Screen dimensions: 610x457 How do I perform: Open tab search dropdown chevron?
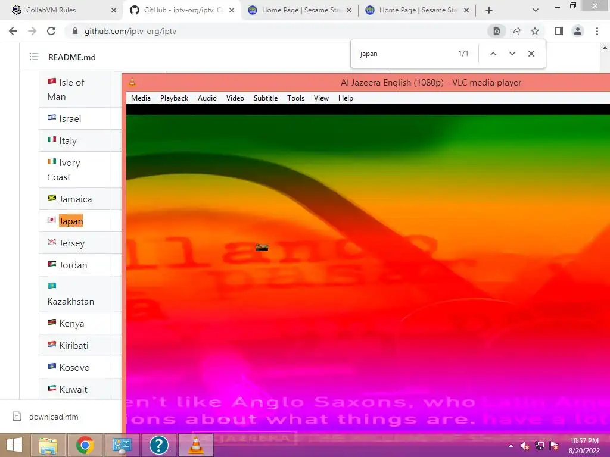536,10
